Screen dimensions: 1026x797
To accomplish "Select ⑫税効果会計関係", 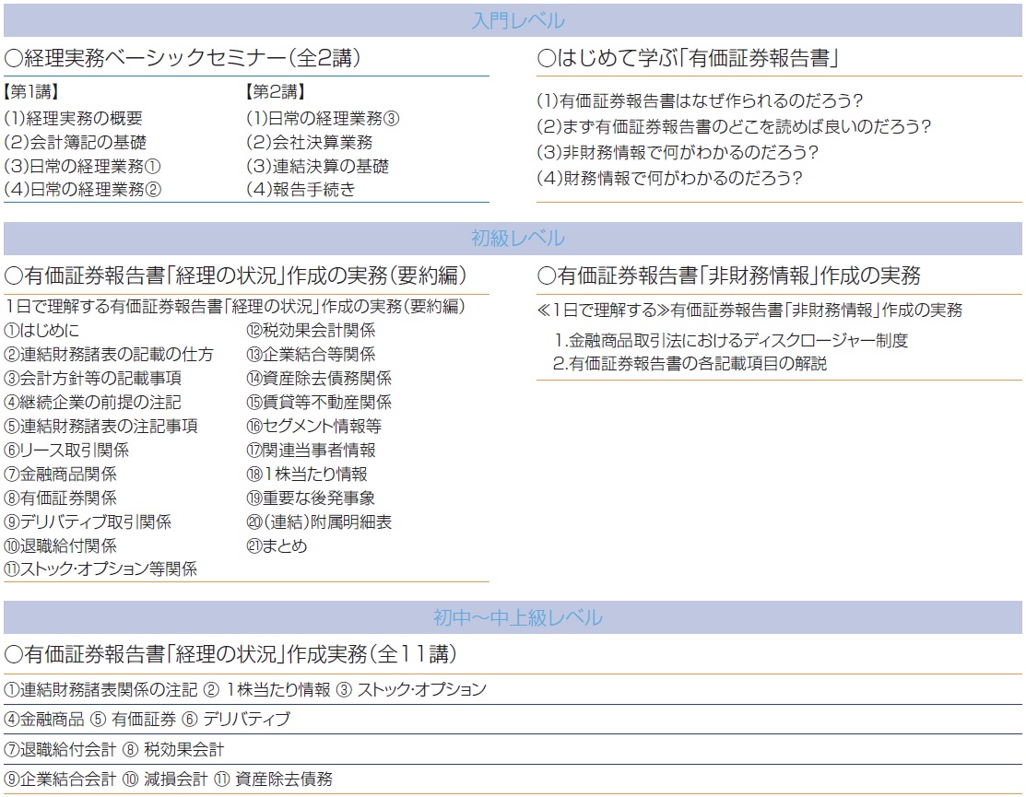I will (x=311, y=330).
